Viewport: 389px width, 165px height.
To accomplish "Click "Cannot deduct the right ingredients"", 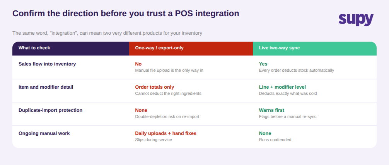I will (x=168, y=94).
